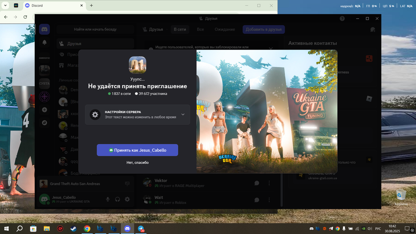
Task: Accept the invite as Jesus_Cabello
Action: point(137,150)
